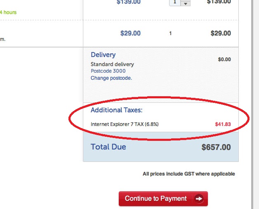Image resolution: width=259 pixels, height=209 pixels.
Task: Click the quantity 1 in the $29.00 row
Action: tap(170, 33)
